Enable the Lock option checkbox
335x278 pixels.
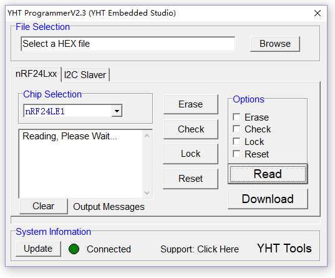tap(236, 141)
